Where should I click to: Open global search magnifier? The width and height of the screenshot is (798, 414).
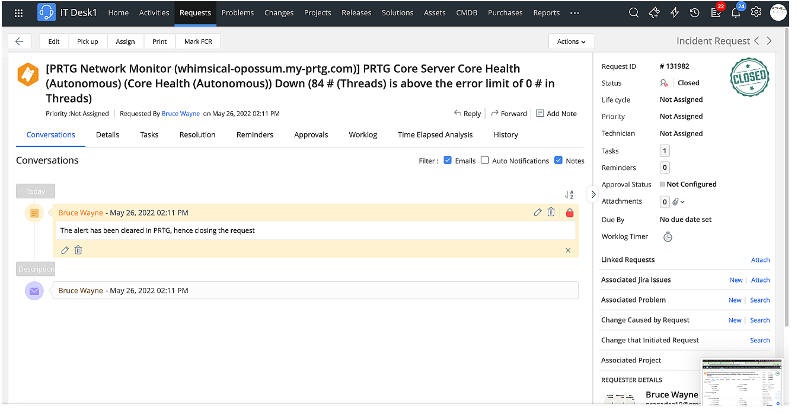click(634, 12)
